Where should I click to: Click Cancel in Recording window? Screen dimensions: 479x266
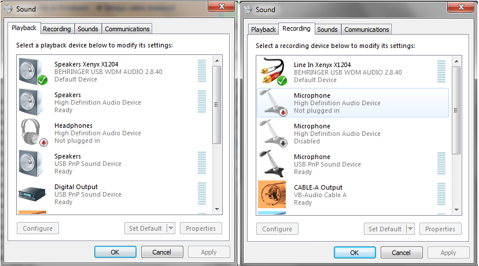(401, 253)
